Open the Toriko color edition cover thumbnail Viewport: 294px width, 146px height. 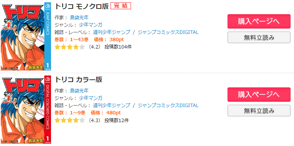coord(26,109)
